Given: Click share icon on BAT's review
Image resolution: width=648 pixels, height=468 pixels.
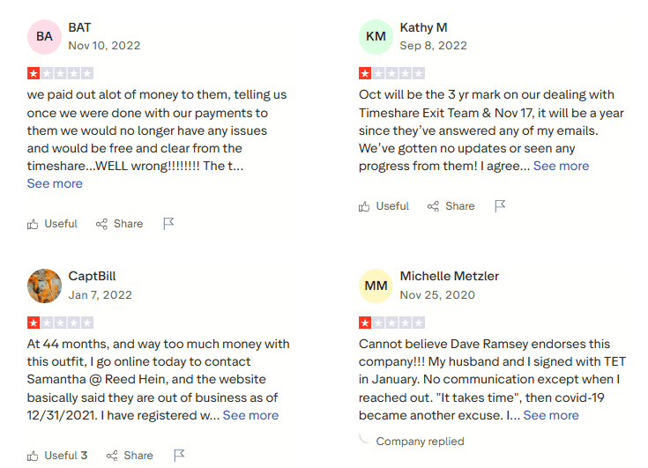Looking at the screenshot, I should (x=102, y=224).
